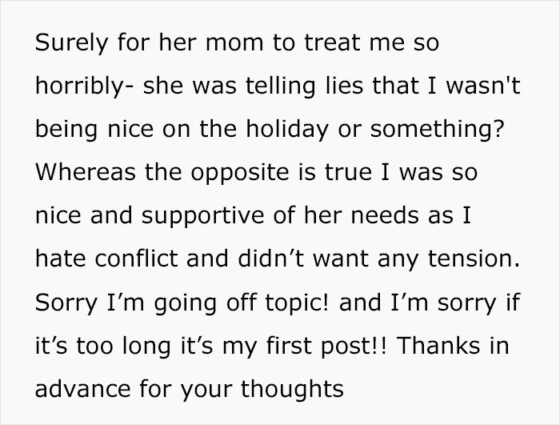Click the word "horribly-" in the text
The height and width of the screenshot is (425, 560).
85,86
